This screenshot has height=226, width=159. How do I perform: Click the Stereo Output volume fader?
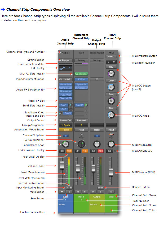pyautogui.click(x=94, y=168)
